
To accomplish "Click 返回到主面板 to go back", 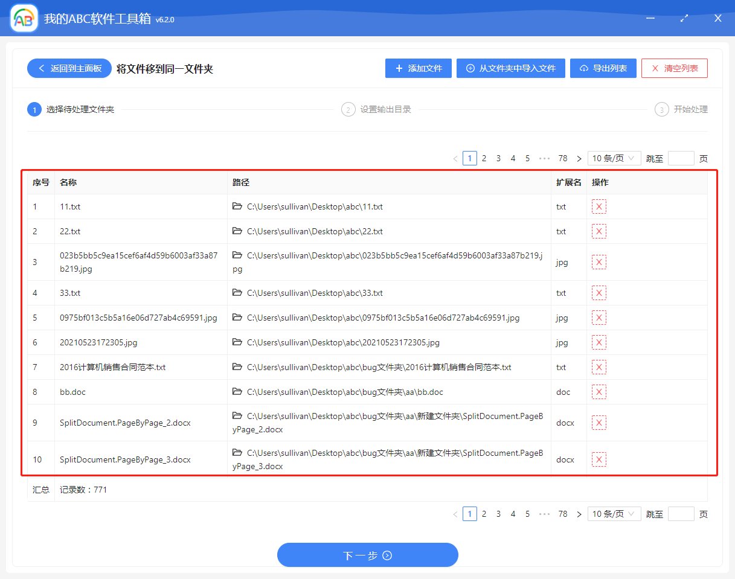I will pos(69,68).
